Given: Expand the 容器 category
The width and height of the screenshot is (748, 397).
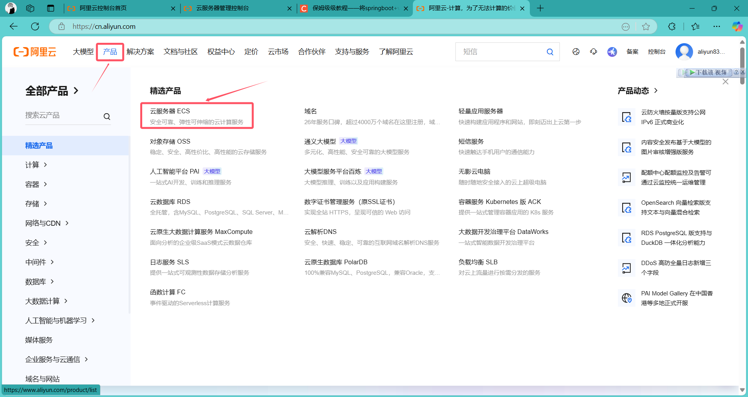Looking at the screenshot, I should coord(36,184).
